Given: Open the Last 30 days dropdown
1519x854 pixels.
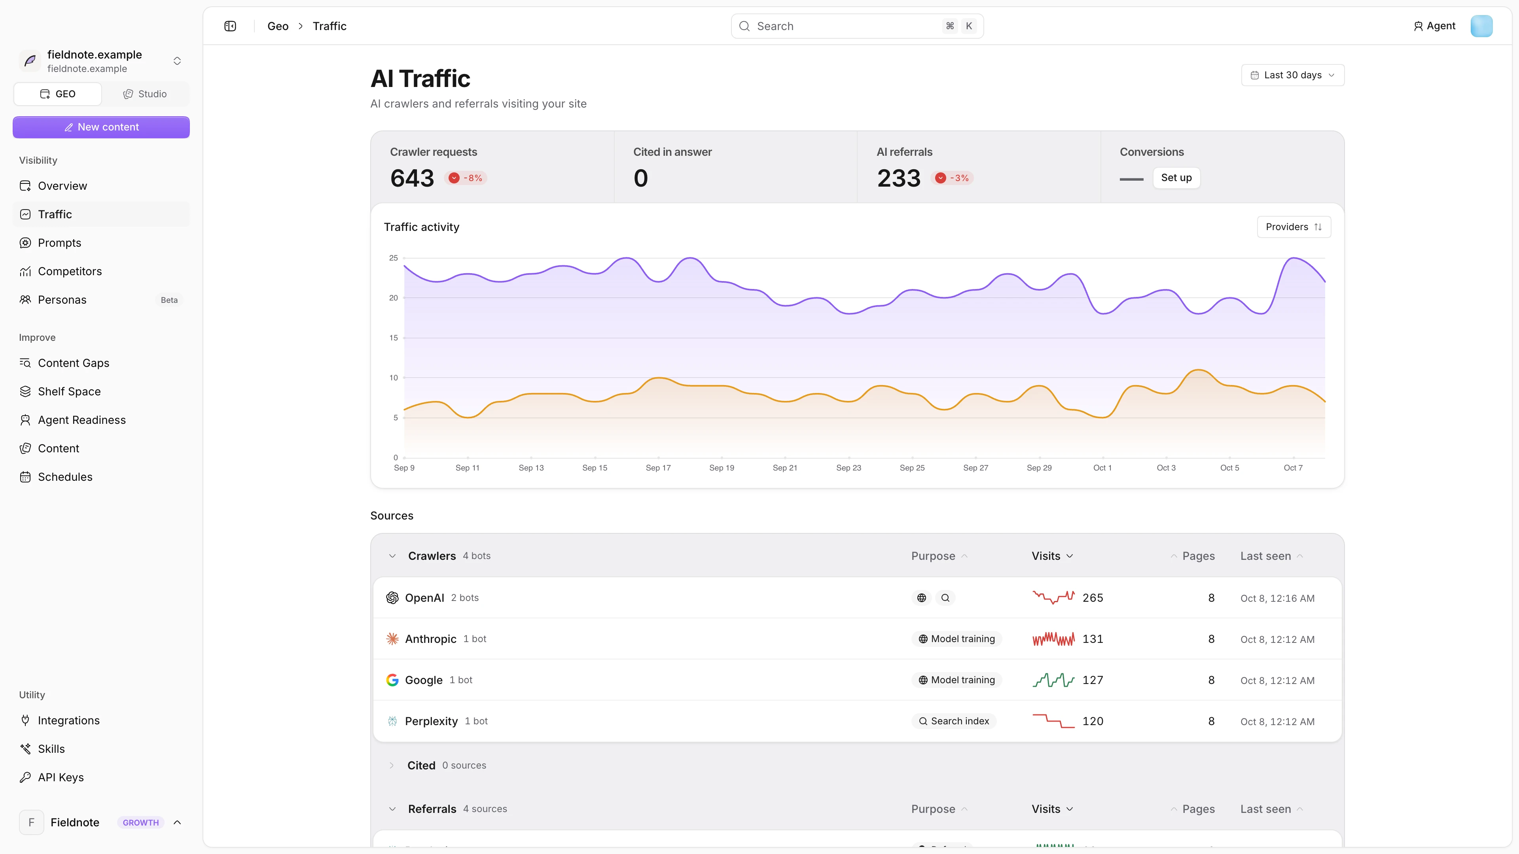Looking at the screenshot, I should click(x=1293, y=75).
